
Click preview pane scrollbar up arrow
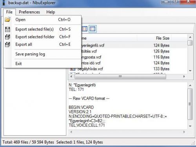point(190,85)
